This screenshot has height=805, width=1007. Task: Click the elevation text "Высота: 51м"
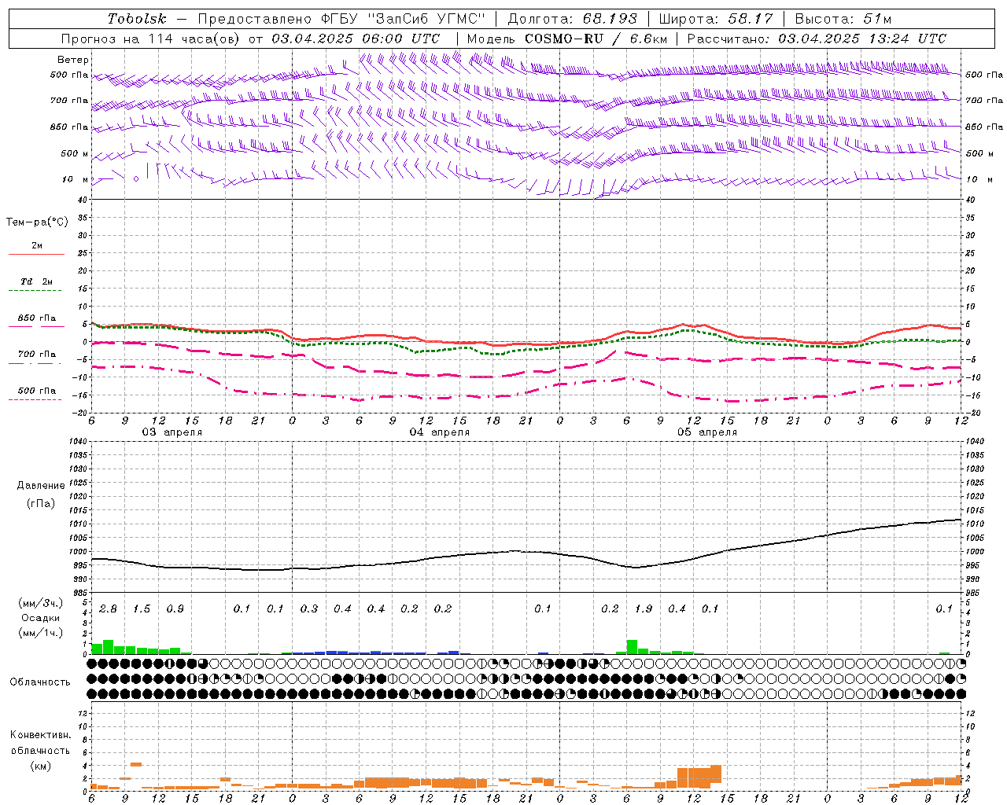coord(843,19)
